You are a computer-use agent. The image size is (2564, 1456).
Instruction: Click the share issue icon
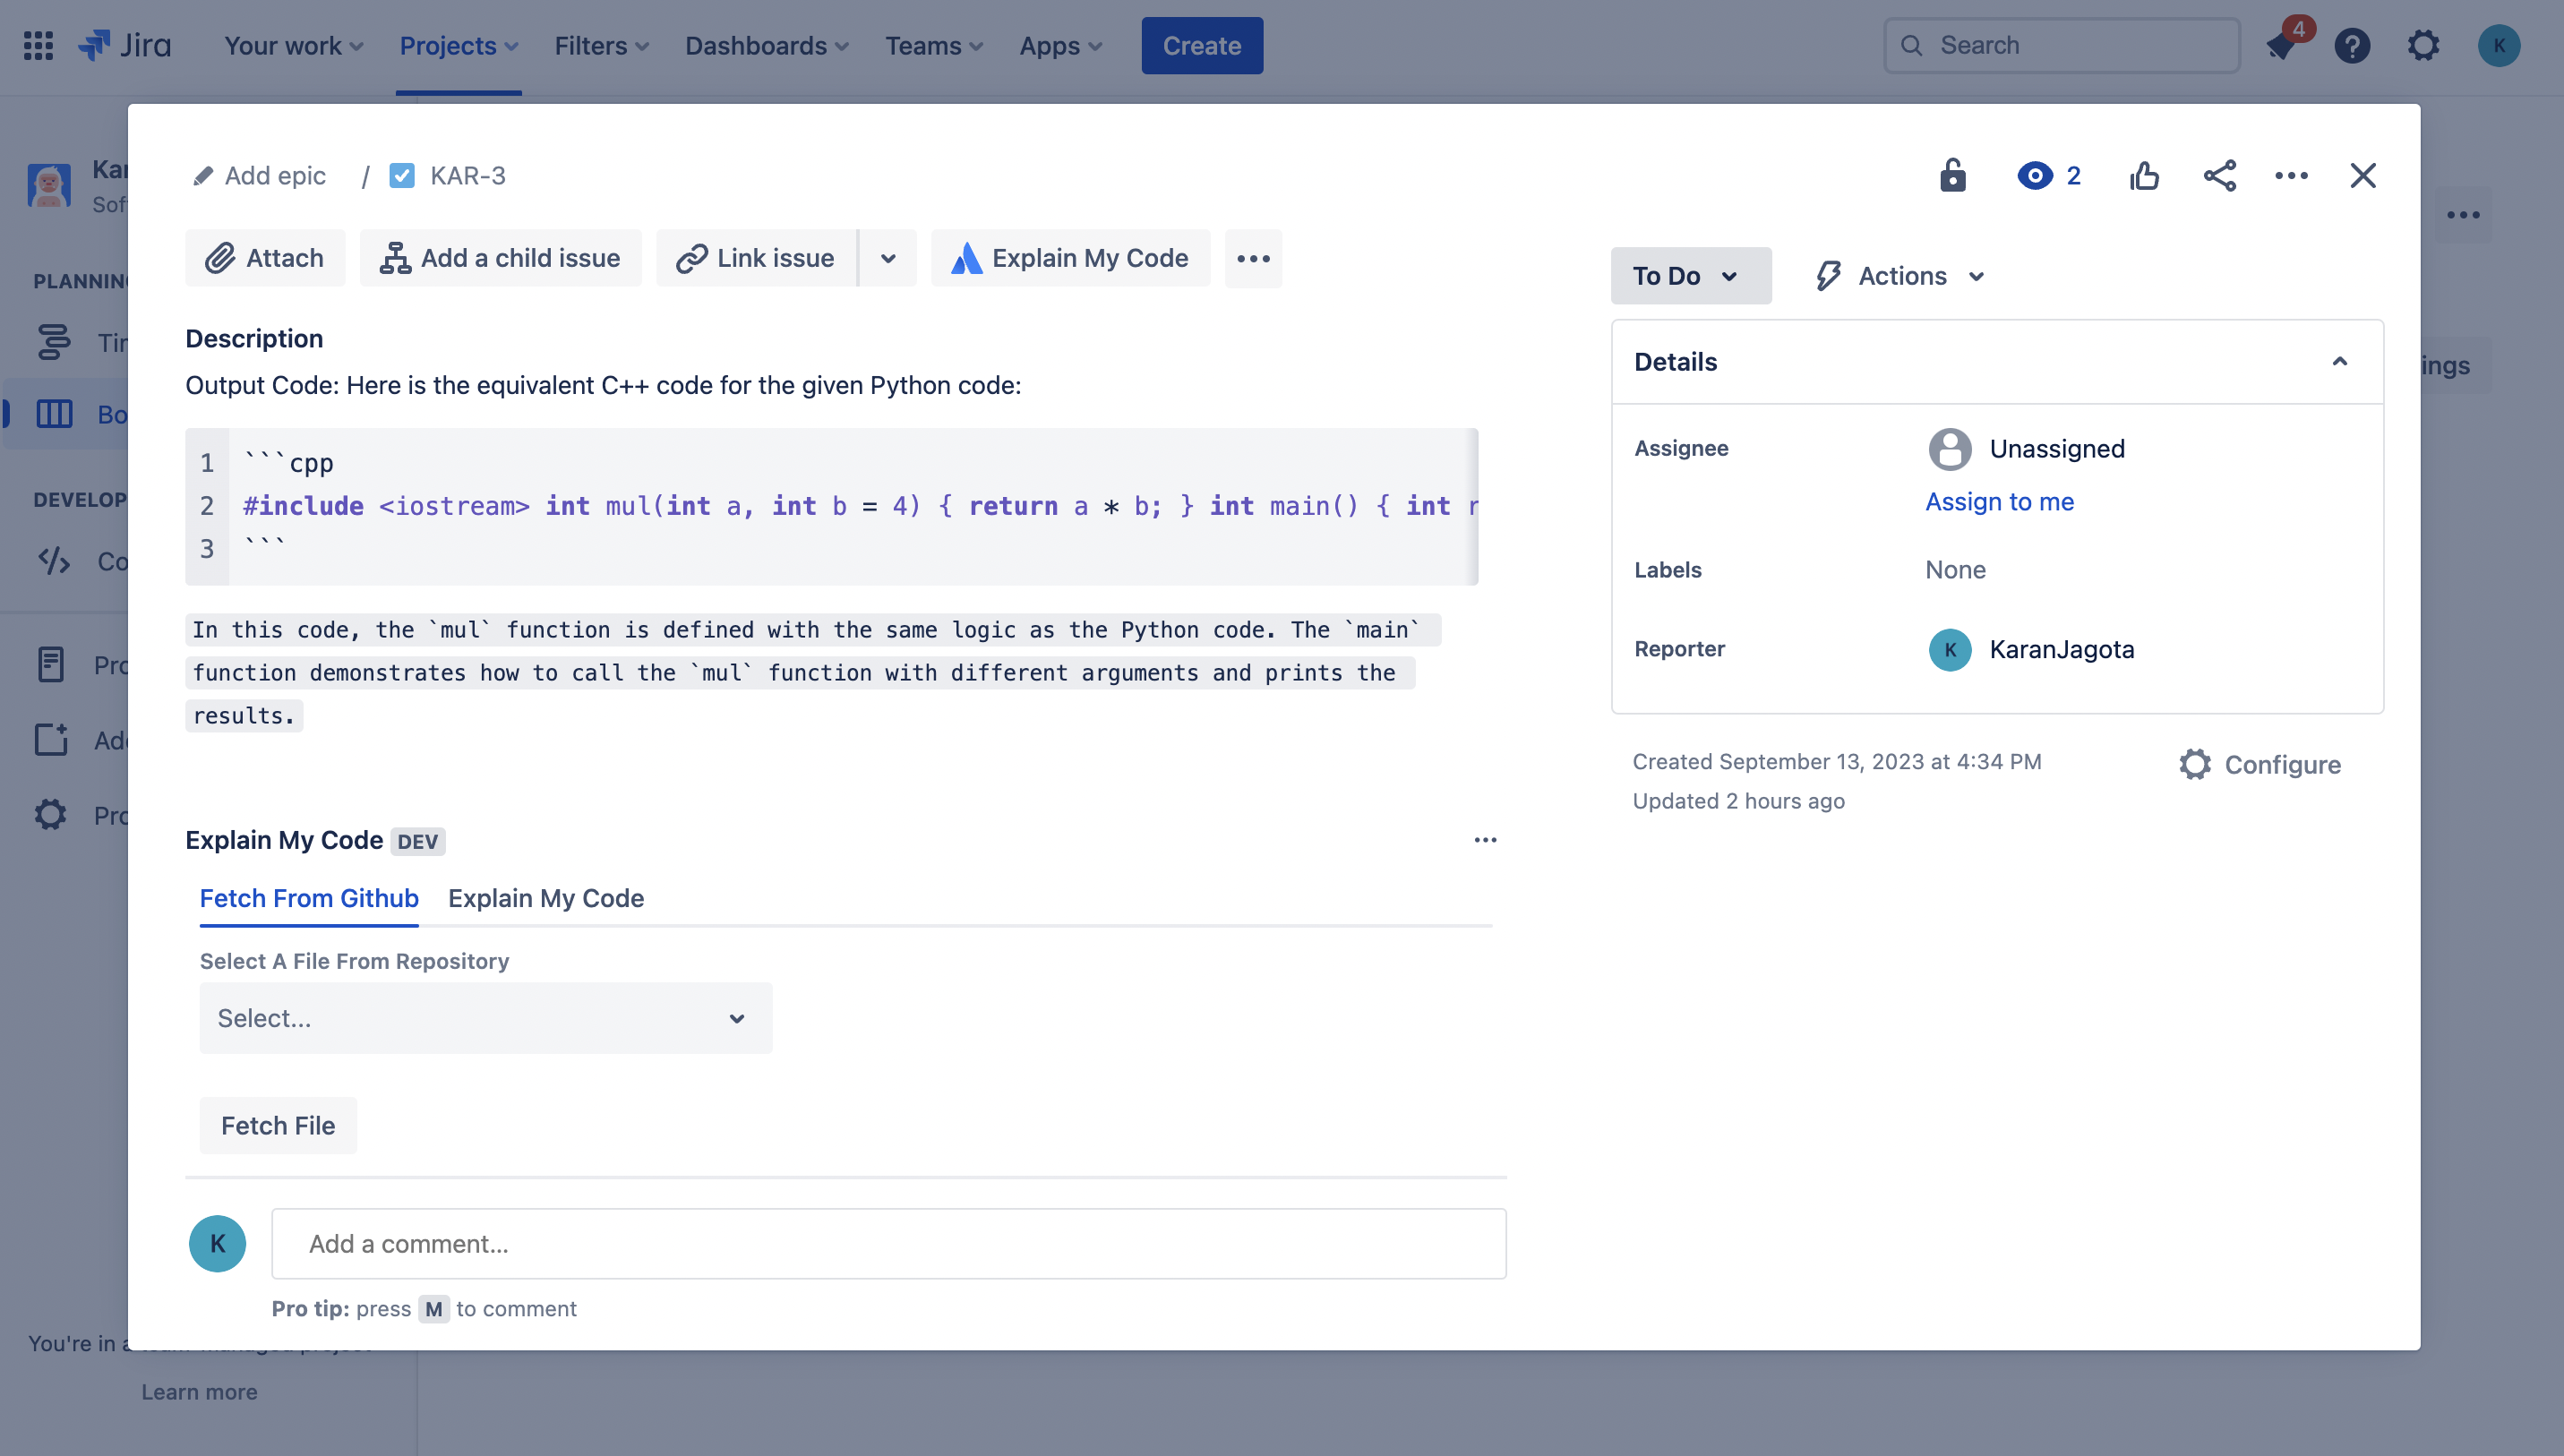[2219, 176]
